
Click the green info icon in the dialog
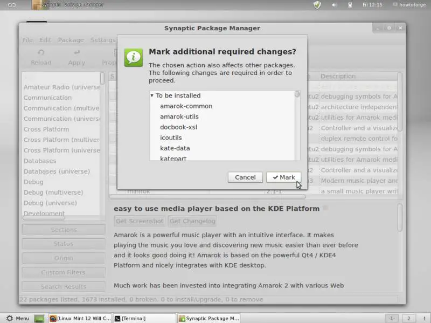[x=133, y=58]
